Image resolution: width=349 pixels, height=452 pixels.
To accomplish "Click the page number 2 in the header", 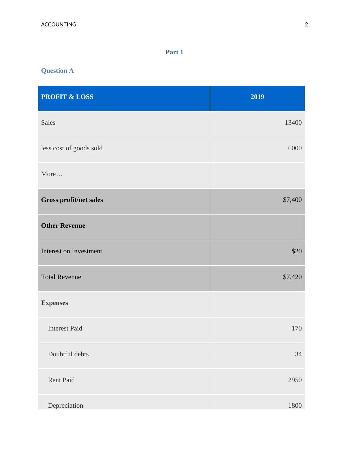I will coord(306,25).
